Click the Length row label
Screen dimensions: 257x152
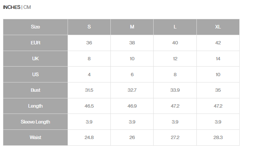(35, 106)
